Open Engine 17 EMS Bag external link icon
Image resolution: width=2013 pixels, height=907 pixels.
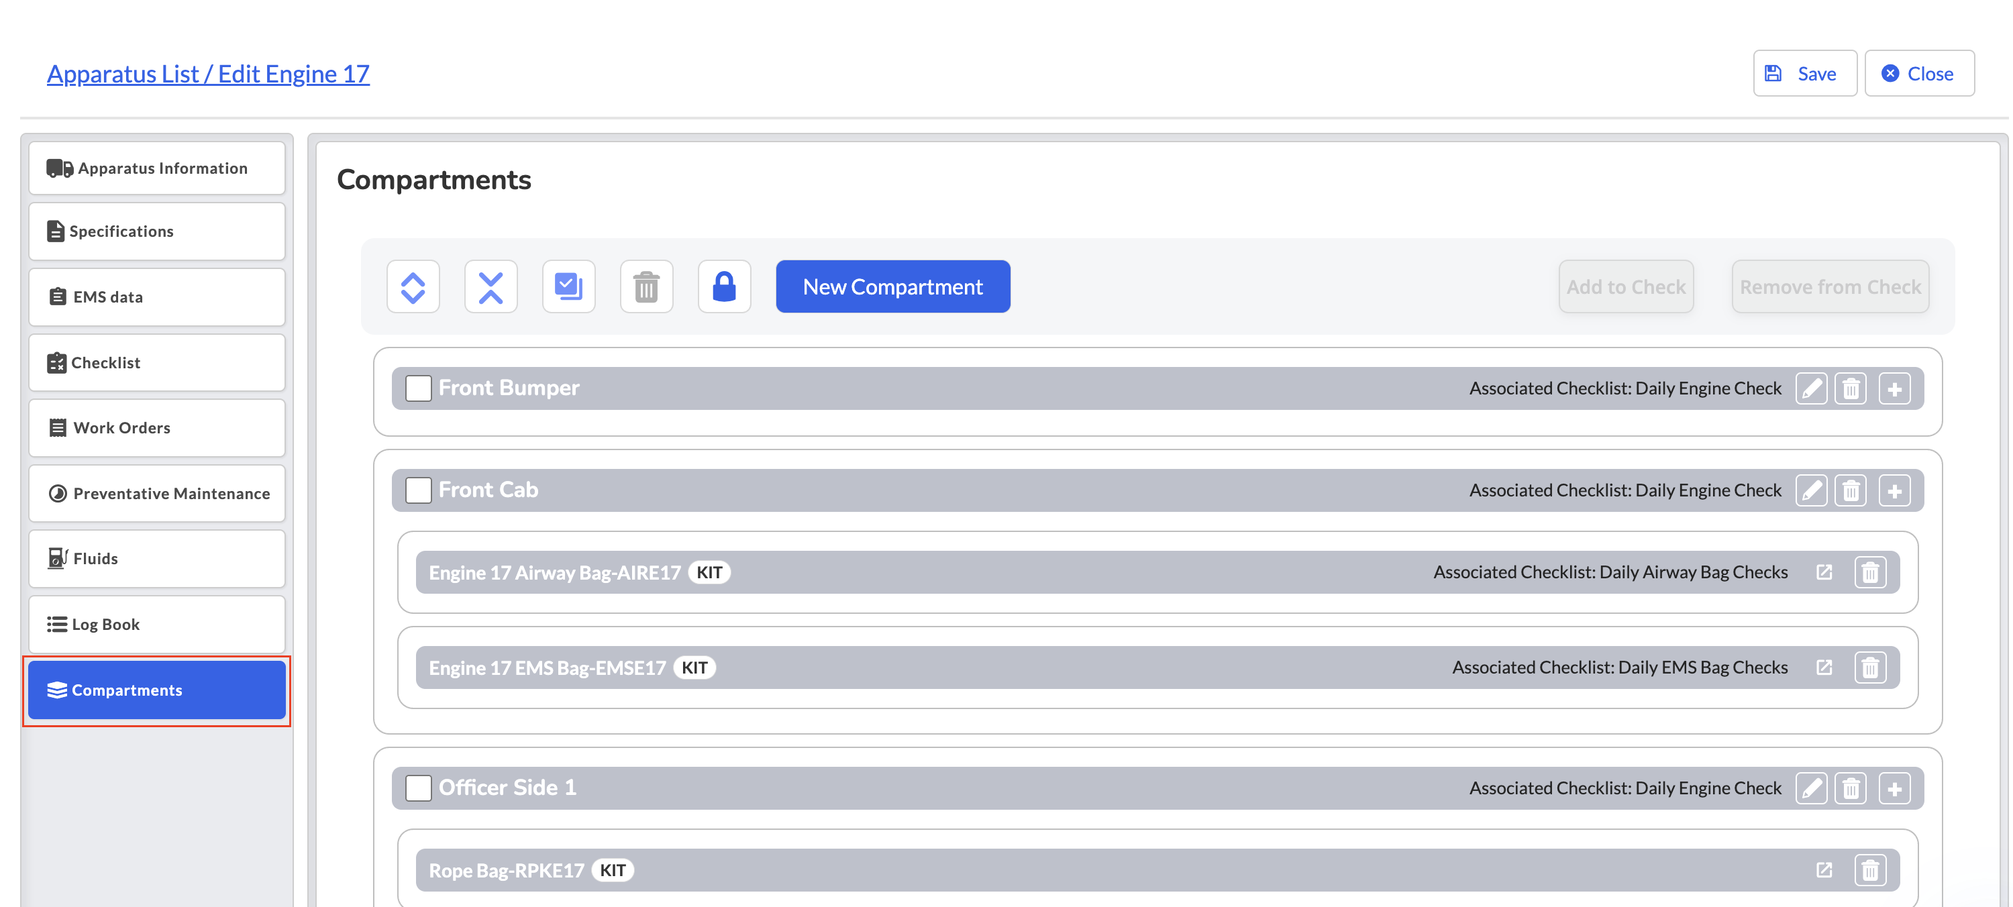[1824, 667]
